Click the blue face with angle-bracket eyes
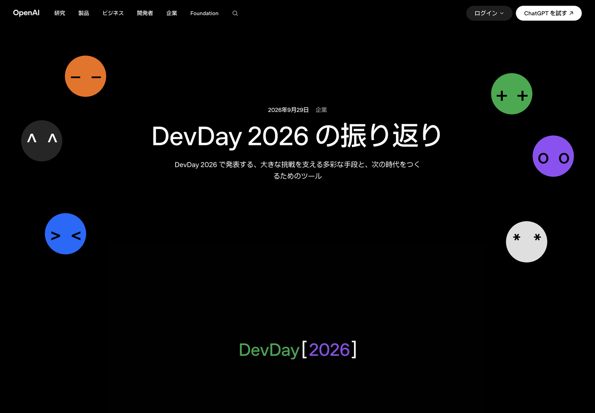 (65, 234)
